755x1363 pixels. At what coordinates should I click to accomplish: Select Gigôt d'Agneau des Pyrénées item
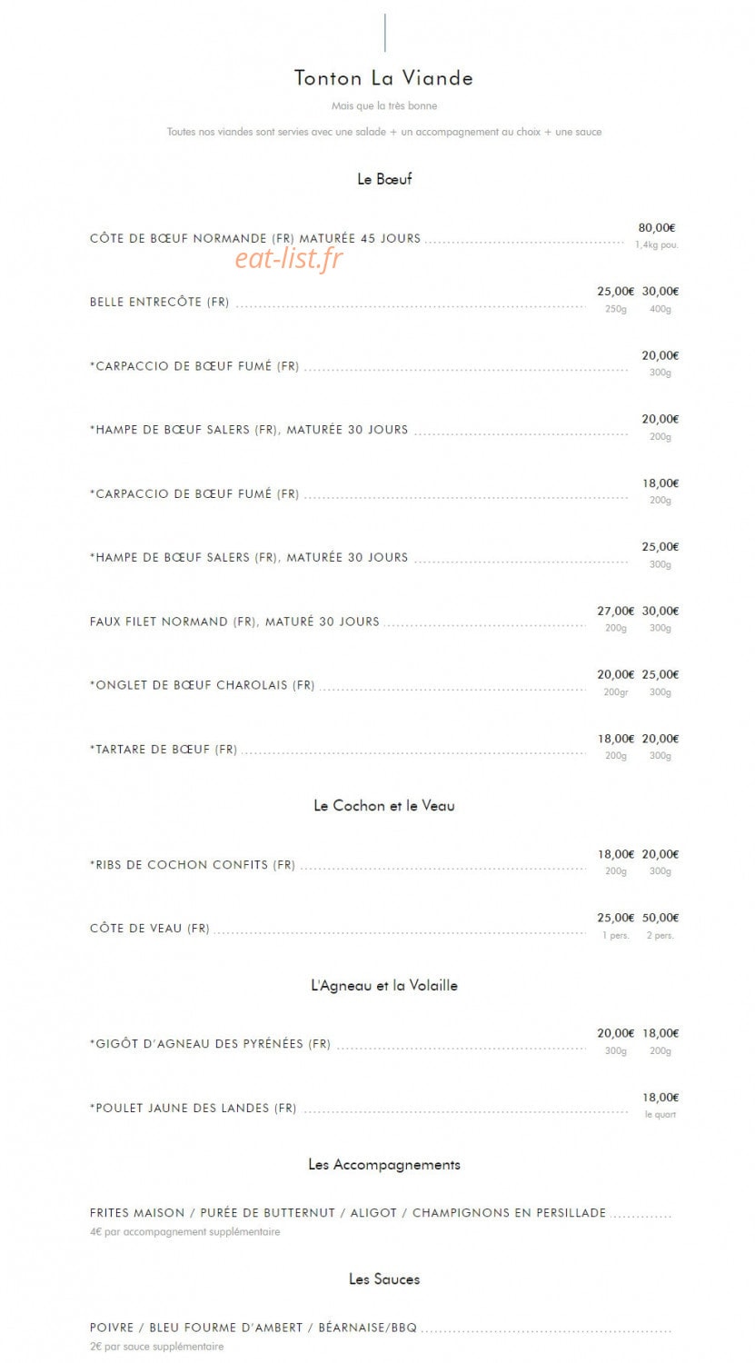[210, 1044]
